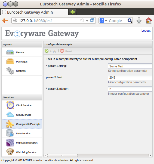Click the search magnifier icon
The width and height of the screenshot is (154, 164).
(130, 20)
